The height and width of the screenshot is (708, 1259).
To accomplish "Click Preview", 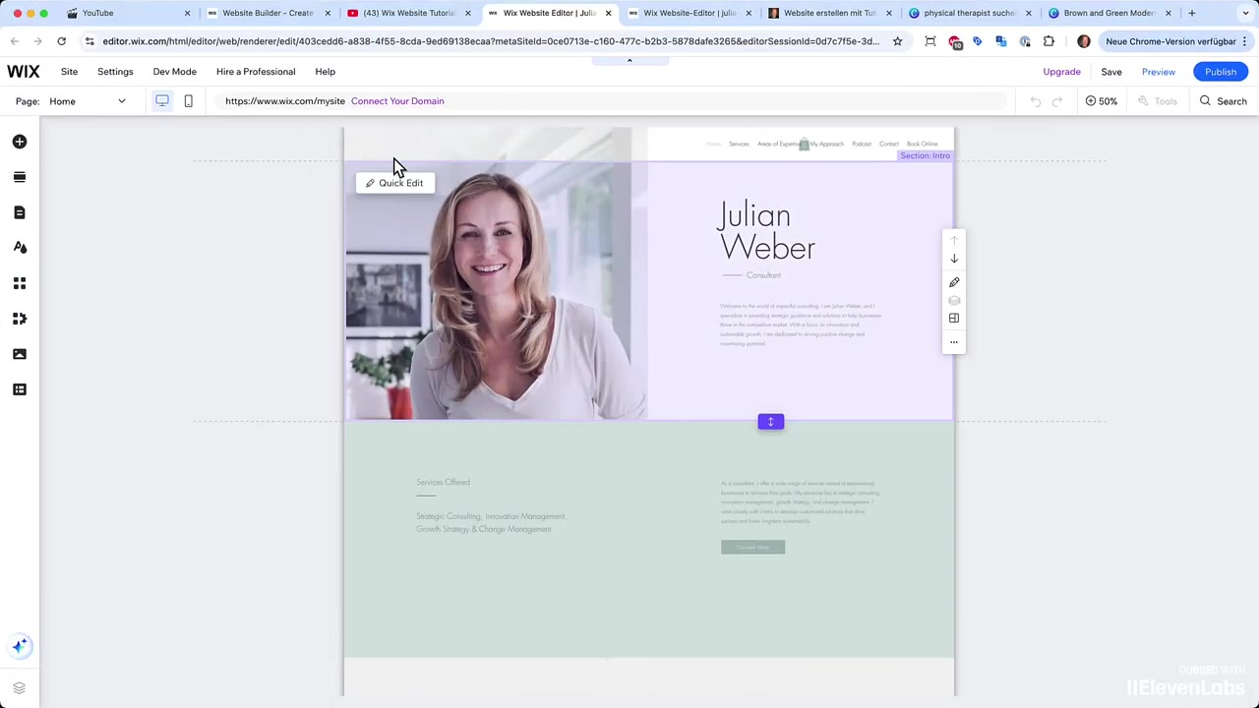I will click(1159, 72).
